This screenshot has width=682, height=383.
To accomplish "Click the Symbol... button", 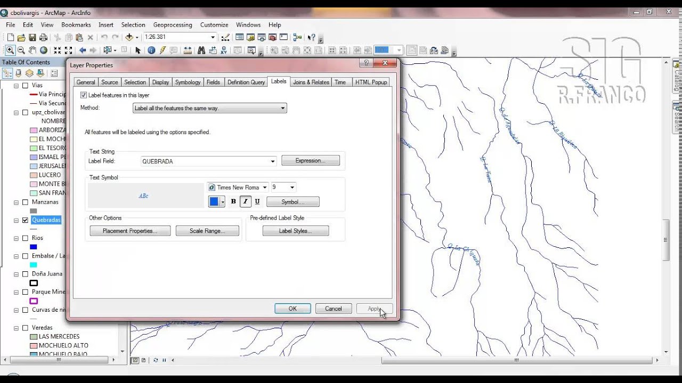I will 293,202.
